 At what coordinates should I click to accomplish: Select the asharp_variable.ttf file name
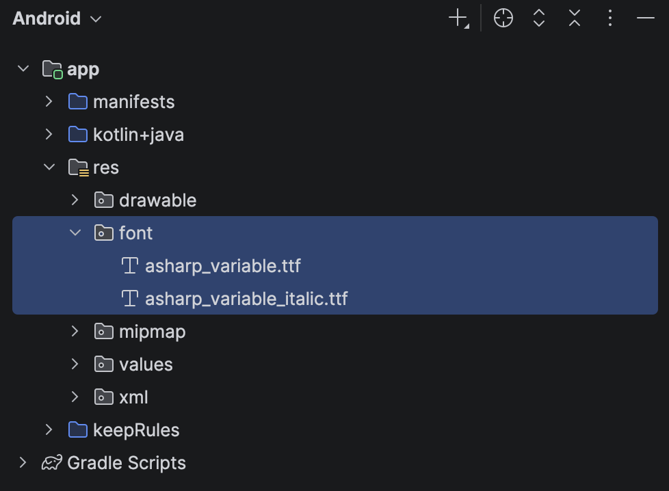(x=223, y=266)
